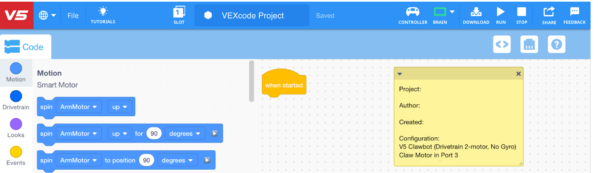Image resolution: width=599 pixels, height=173 pixels.
Task: Open degrees dropdown in spin to position block
Action: click(x=177, y=160)
